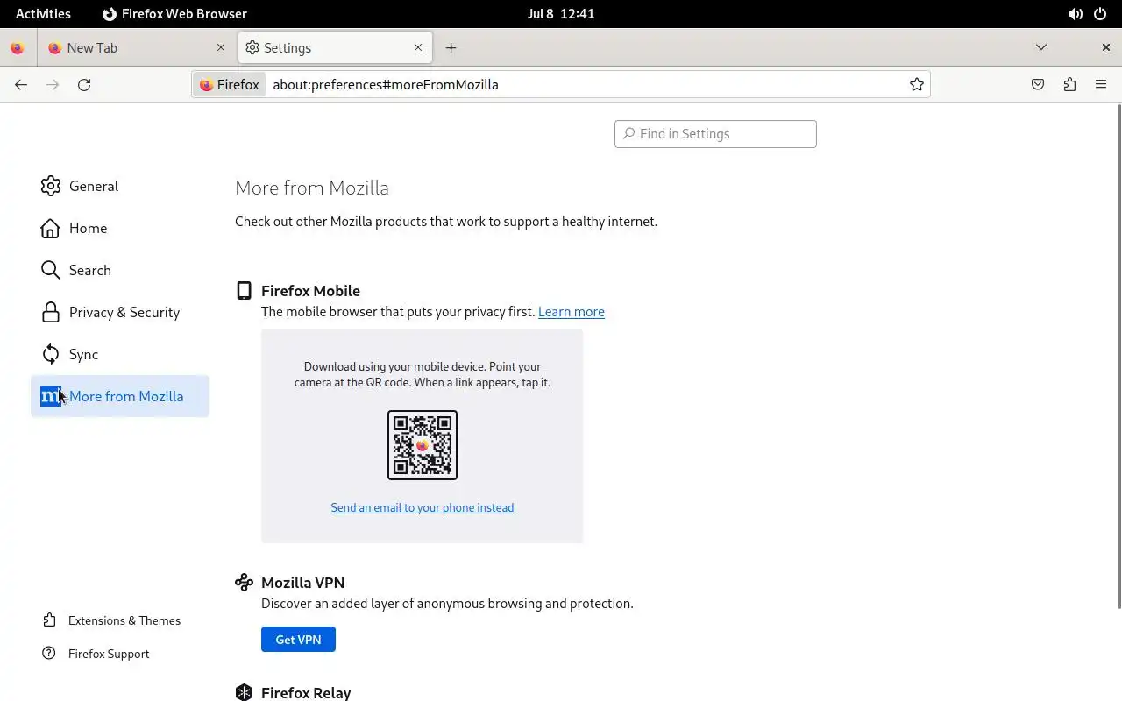Click the More from Mozilla page heading

click(x=312, y=188)
